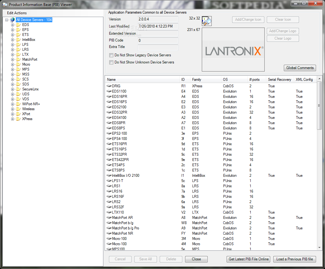Click the device icon of EDS16PR row
Image resolution: width=325 pixels, height=269 pixels.
109,96
